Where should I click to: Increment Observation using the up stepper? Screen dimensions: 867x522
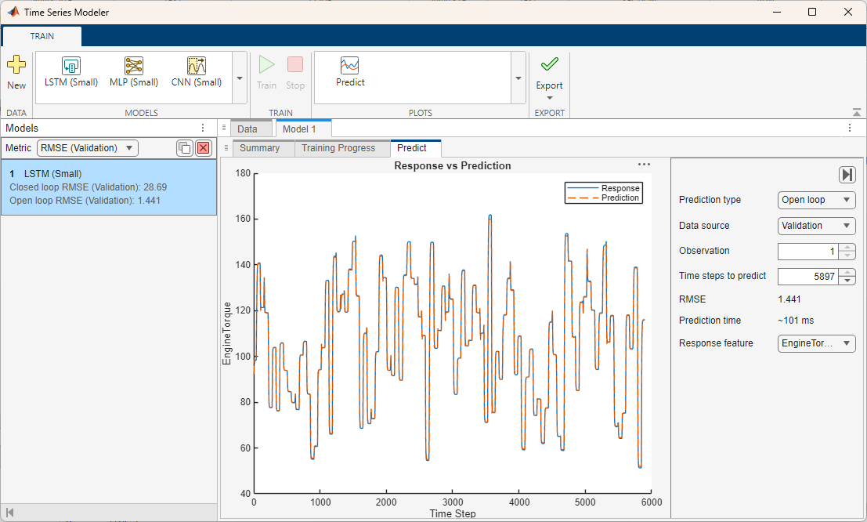point(847,247)
